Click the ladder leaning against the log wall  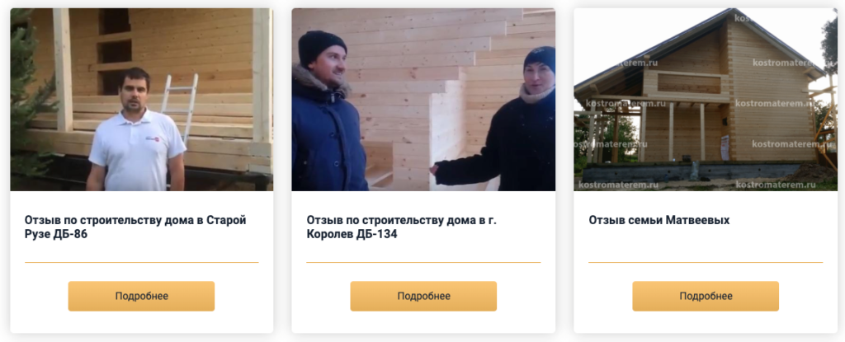tap(180, 106)
